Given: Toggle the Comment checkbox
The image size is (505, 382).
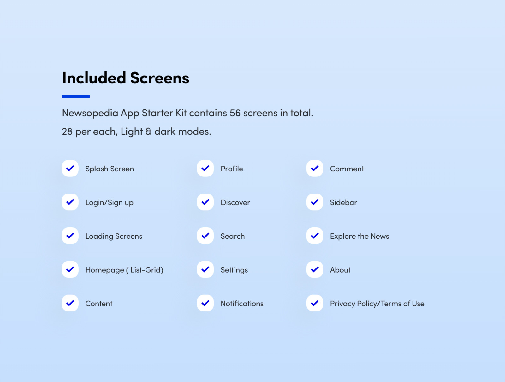Looking at the screenshot, I should tap(315, 168).
